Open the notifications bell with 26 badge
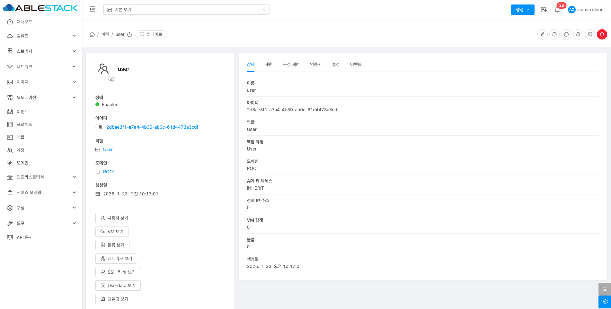Image resolution: width=611 pixels, height=309 pixels. pos(557,10)
